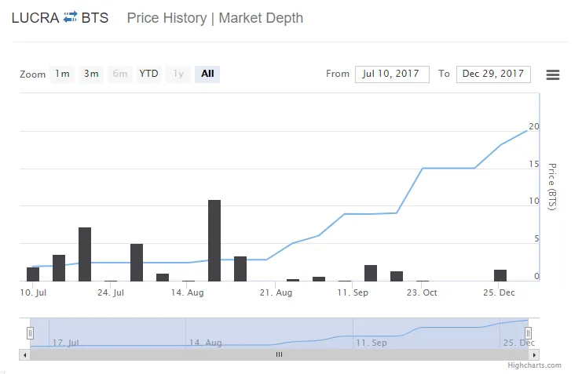Click the navigator scrollbar thumb grip
This screenshot has width=582, height=374.
279,354
